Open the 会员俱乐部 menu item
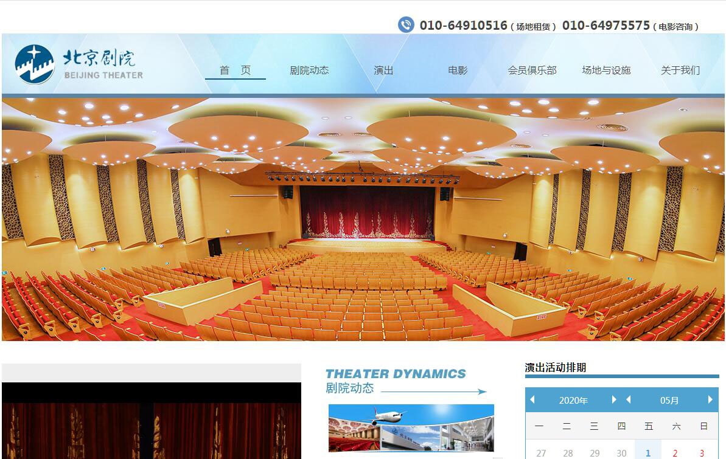The image size is (726, 459). [532, 70]
